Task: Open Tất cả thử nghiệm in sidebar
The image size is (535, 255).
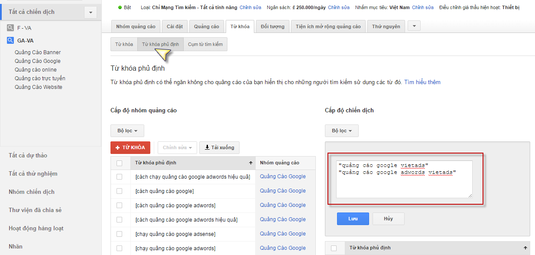Action: tap(33, 173)
